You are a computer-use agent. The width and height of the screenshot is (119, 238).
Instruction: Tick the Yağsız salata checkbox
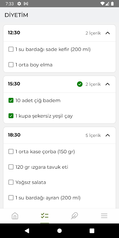(x=11, y=182)
